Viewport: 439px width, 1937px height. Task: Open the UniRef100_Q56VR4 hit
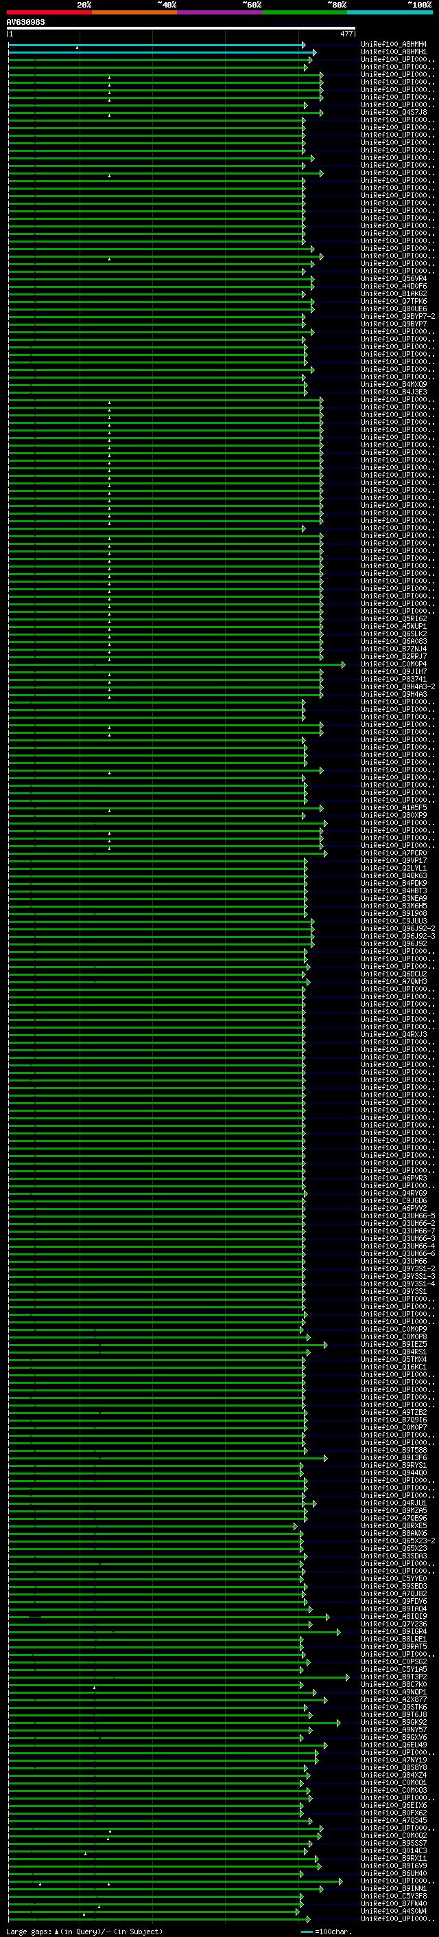(x=394, y=279)
